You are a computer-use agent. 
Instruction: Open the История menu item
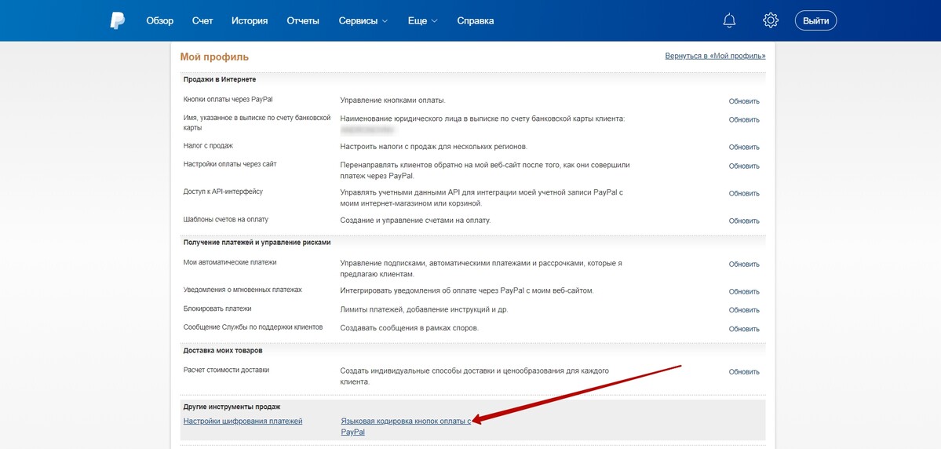(x=250, y=20)
